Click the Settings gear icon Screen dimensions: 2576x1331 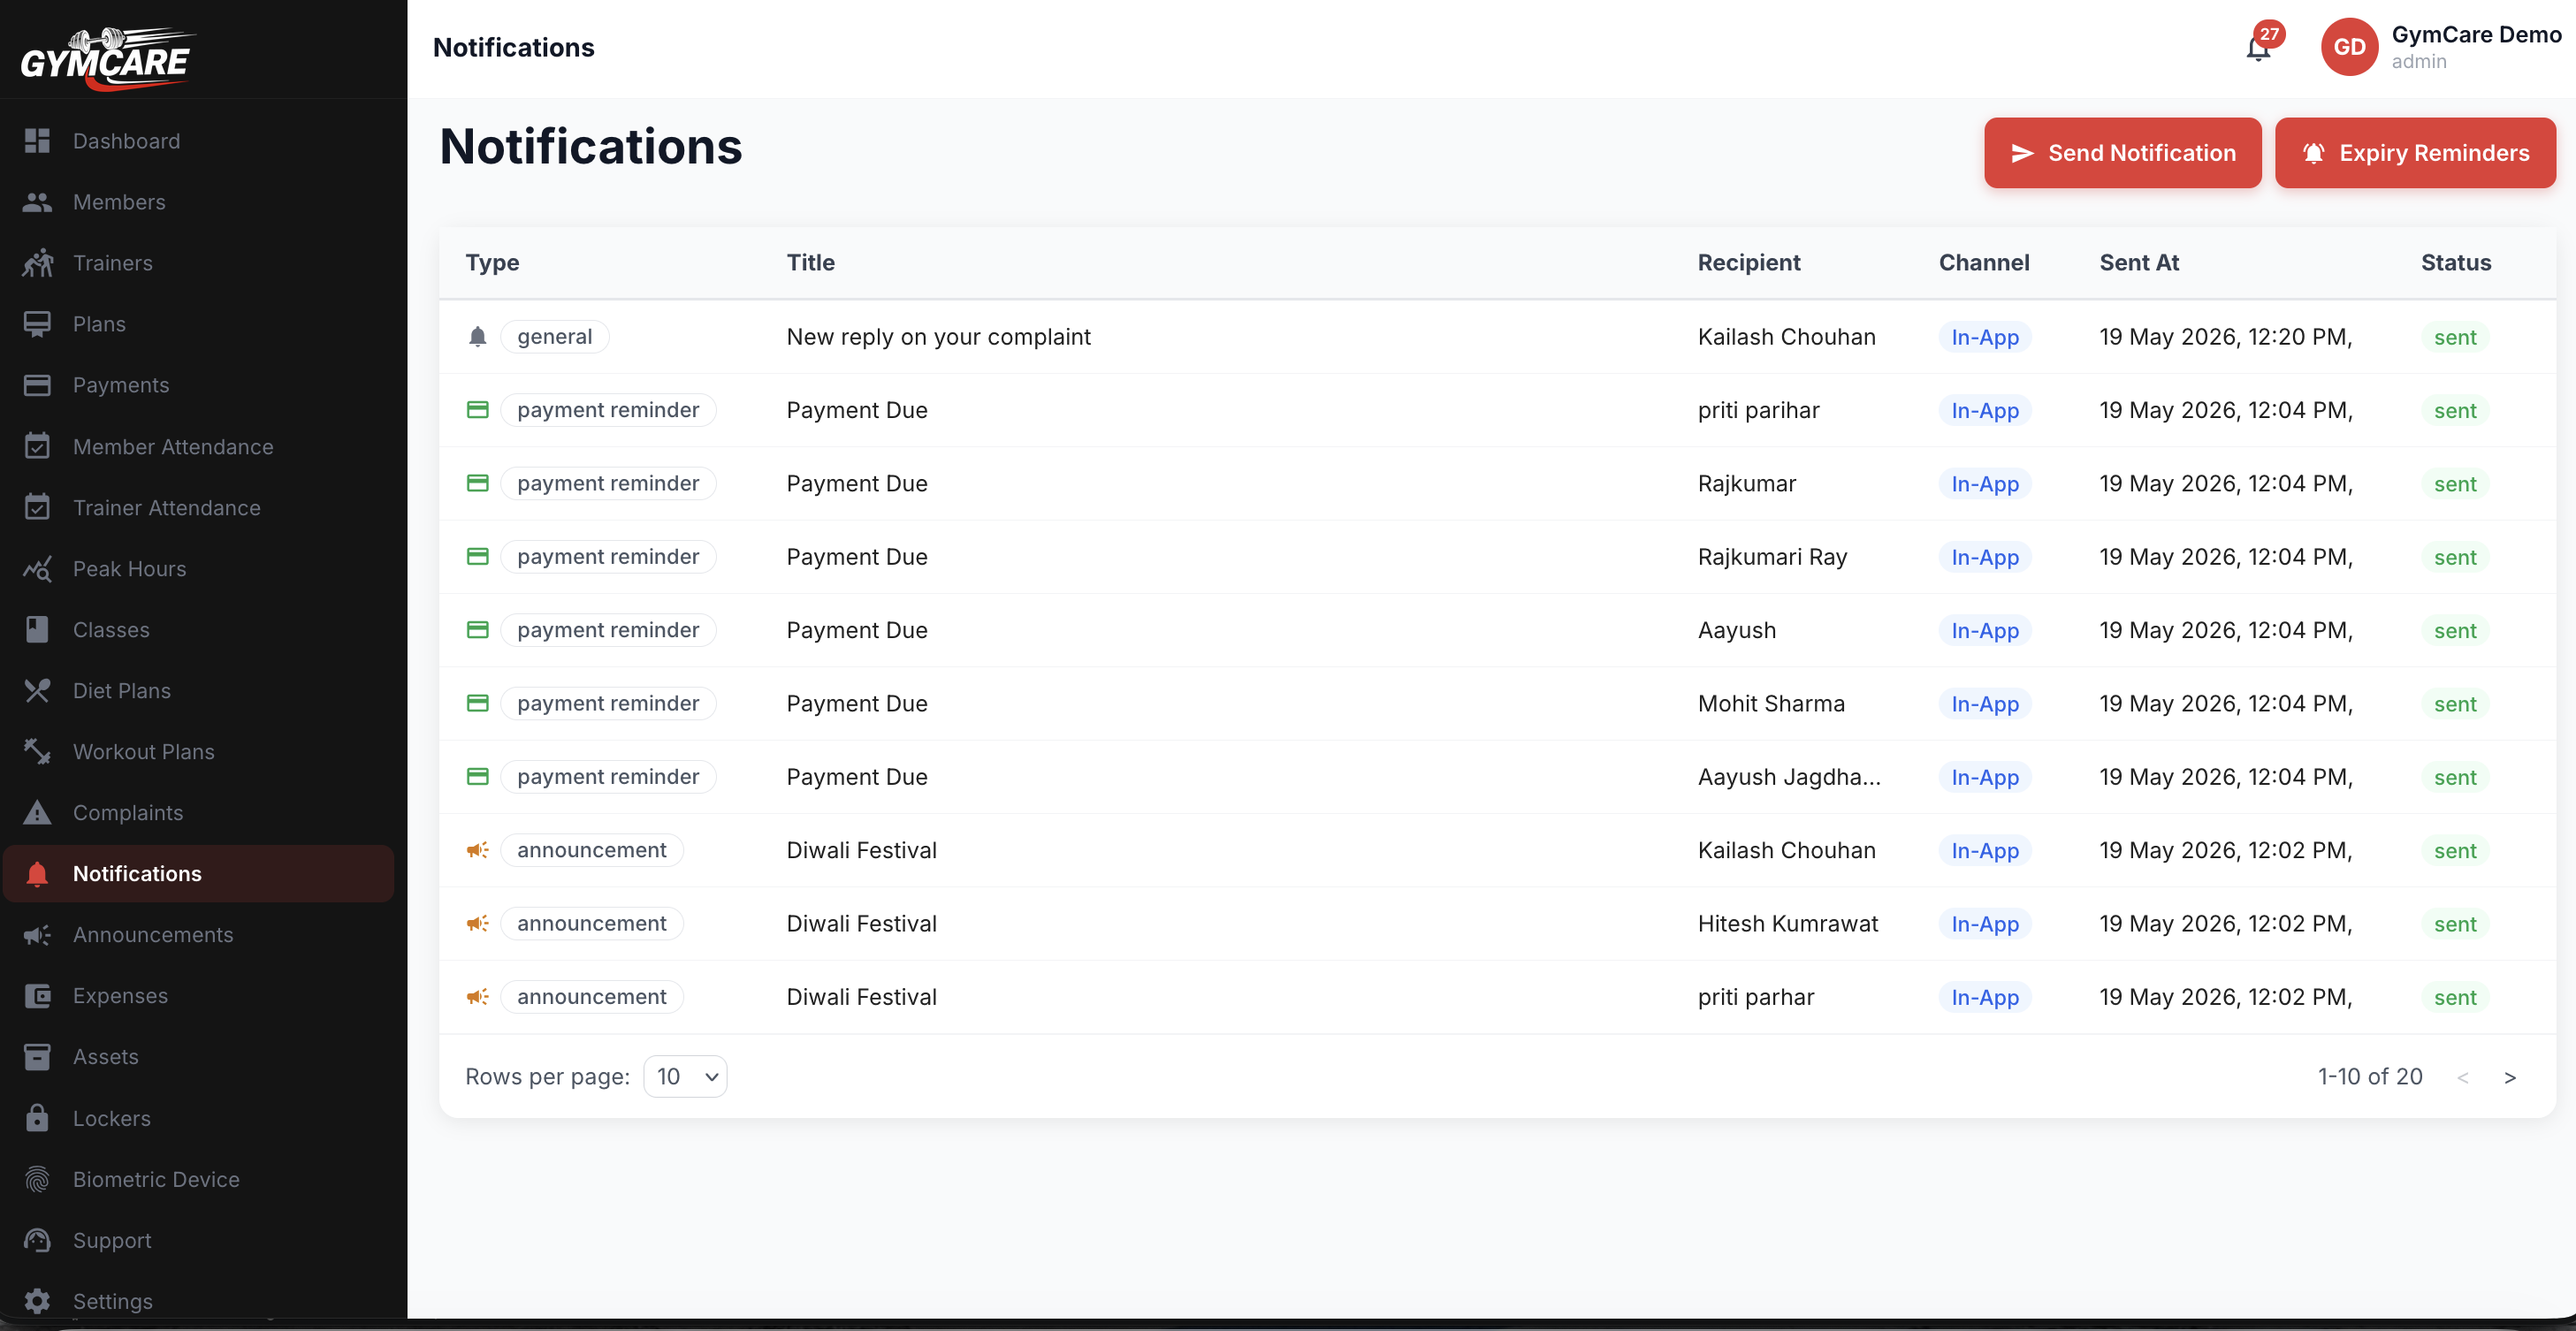[x=37, y=1301]
